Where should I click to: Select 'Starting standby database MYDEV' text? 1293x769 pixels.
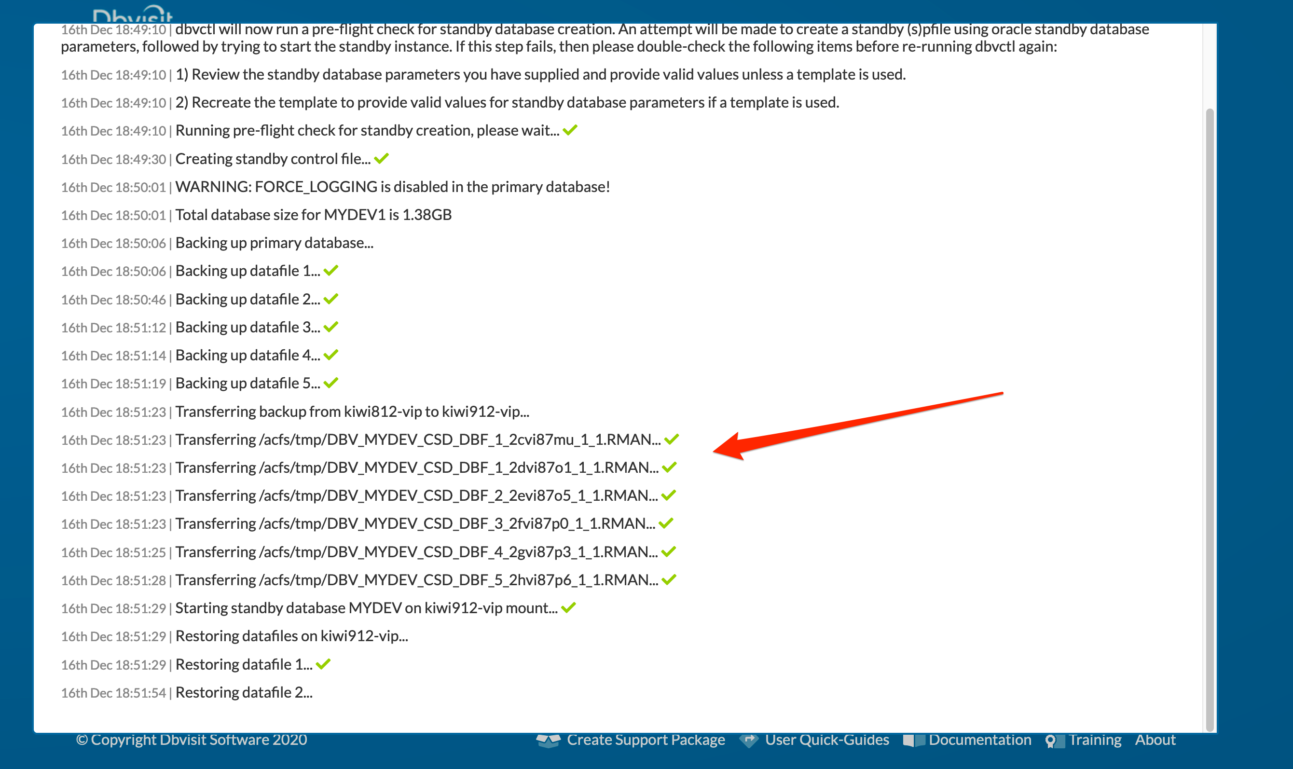pyautogui.click(x=366, y=608)
